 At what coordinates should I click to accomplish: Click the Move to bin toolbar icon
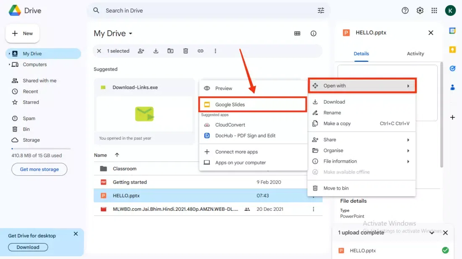click(186, 51)
